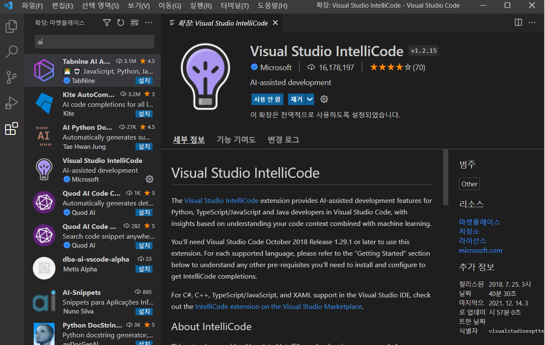Open the 실행(R) menu
Screen dimensions: 545x345
click(x=201, y=6)
